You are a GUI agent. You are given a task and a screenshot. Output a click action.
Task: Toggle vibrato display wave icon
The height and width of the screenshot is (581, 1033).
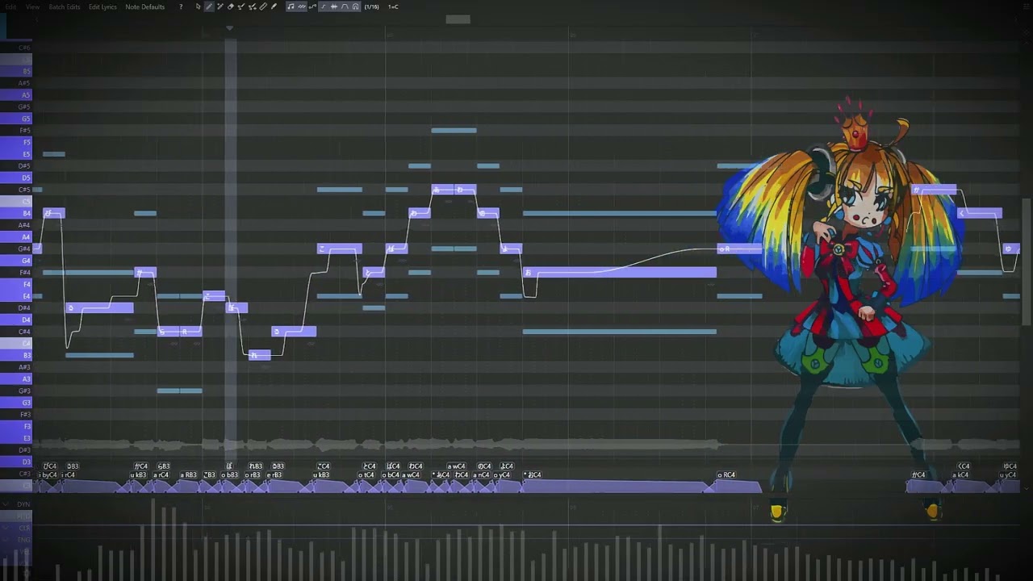point(302,6)
